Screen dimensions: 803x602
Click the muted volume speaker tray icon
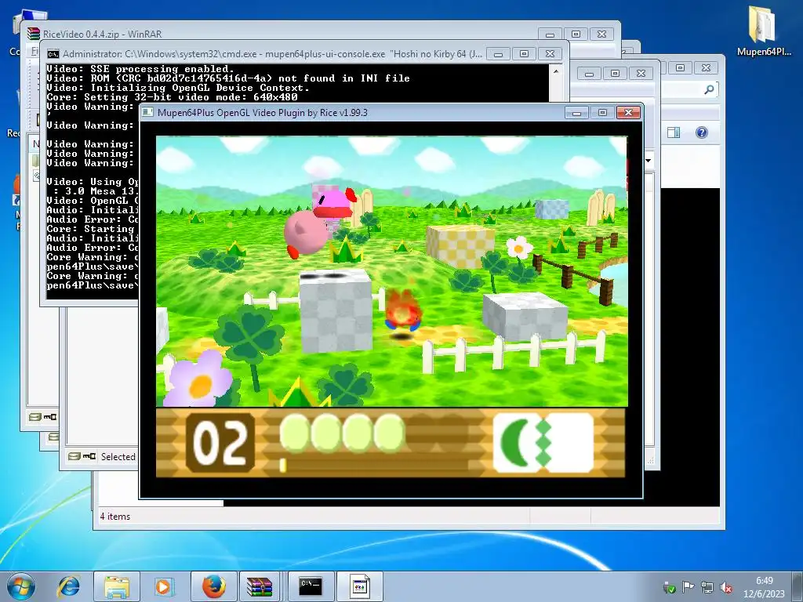tap(725, 587)
